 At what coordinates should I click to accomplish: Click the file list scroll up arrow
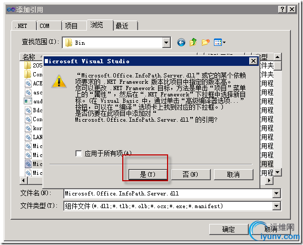click(x=278, y=57)
